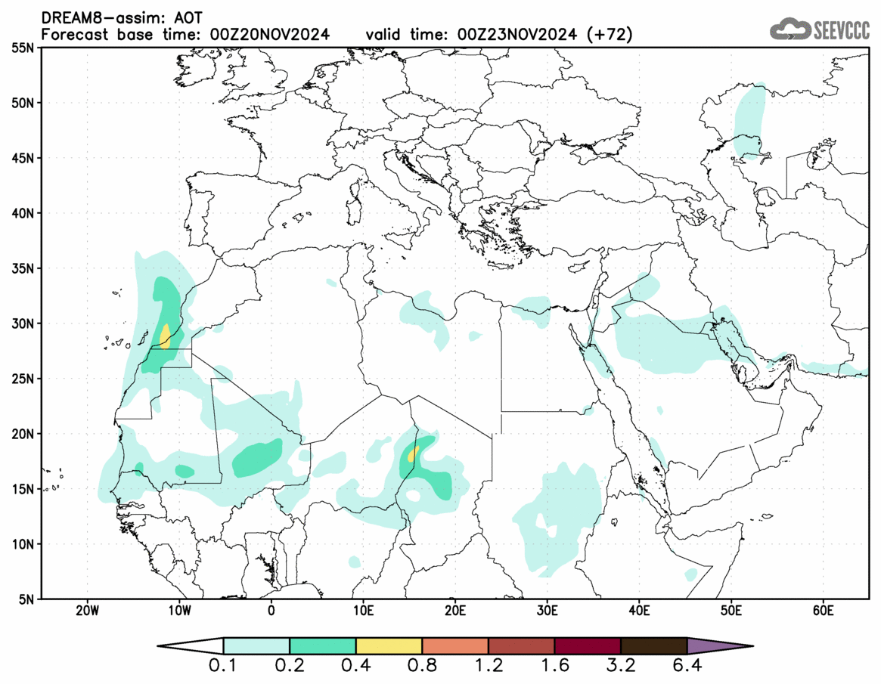
Task: Click the light cyan dust area over Sudan
Action: point(557,519)
